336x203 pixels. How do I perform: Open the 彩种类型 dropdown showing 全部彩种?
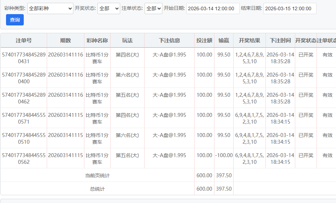[x=50, y=8]
